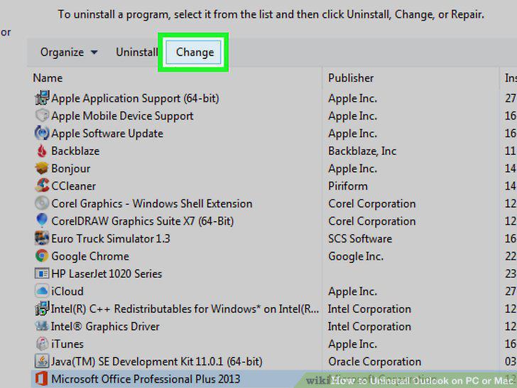Click Apple Inc. publisher in Bonjour row

pyautogui.click(x=352, y=168)
